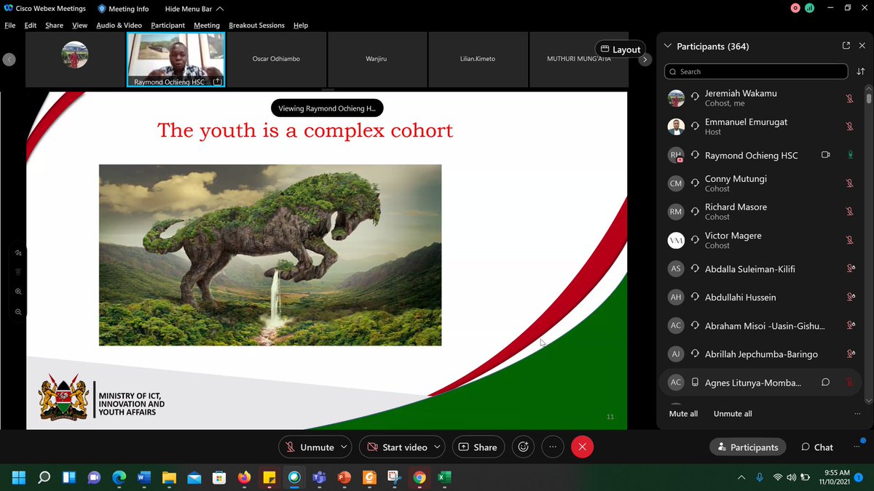The height and width of the screenshot is (491, 874).
Task: Open the Meeting menu
Action: [207, 25]
